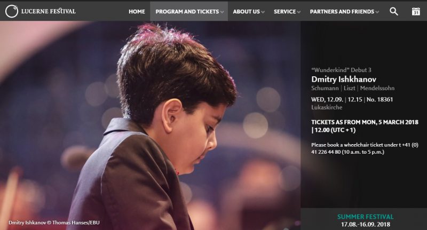Click the Summer Festival date range
Screen dimensions: 427x230
pyautogui.click(x=366, y=224)
